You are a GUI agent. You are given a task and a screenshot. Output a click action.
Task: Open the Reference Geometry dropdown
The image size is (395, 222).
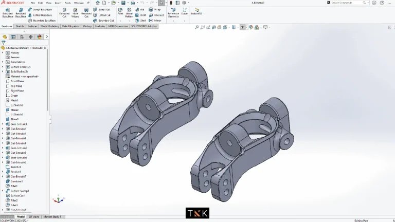173,14
